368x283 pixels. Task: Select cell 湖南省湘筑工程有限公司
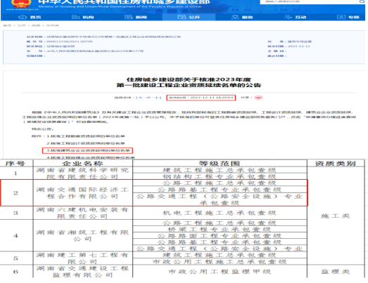(82, 236)
